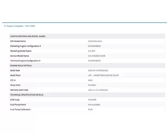The image size is (167, 134).
Task: Click the Build Date value 2019-09-16
Action: tap(98, 70)
